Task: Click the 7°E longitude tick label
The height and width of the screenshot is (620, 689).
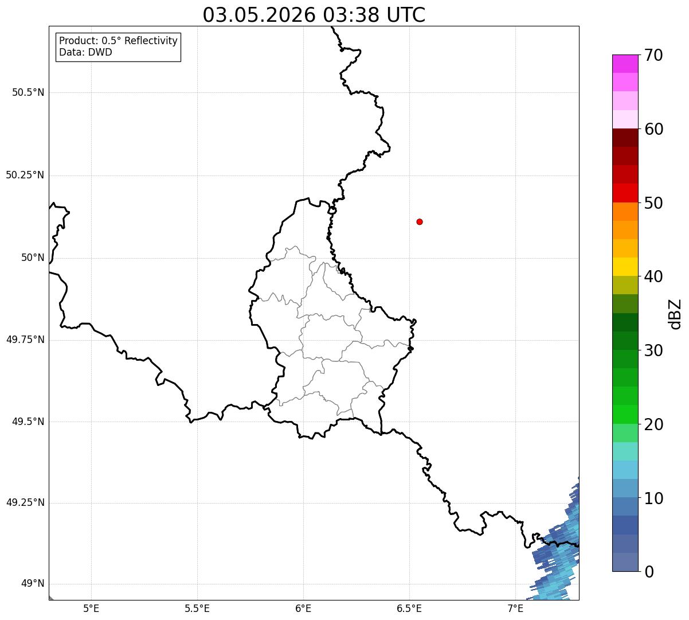Action: pos(515,609)
